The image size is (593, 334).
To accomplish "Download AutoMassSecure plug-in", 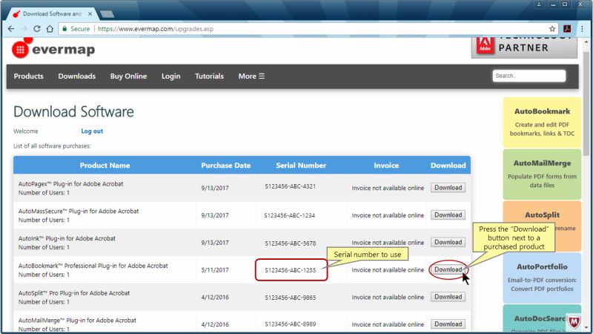I will [448, 215].
